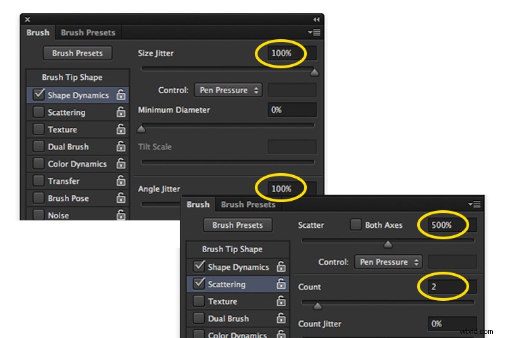Click the Texture lock icon in lower panel
The width and height of the screenshot is (507, 338).
pos(281,301)
